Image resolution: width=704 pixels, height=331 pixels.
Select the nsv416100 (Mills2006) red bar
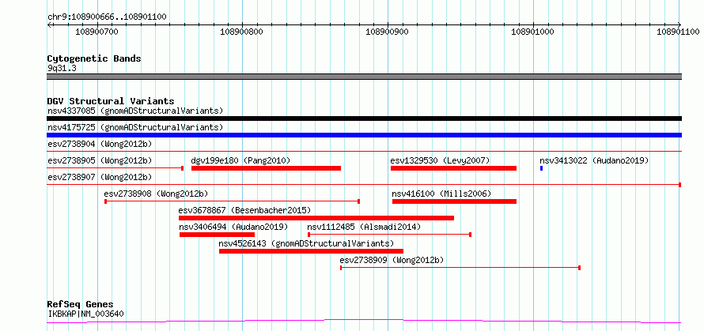point(454,201)
